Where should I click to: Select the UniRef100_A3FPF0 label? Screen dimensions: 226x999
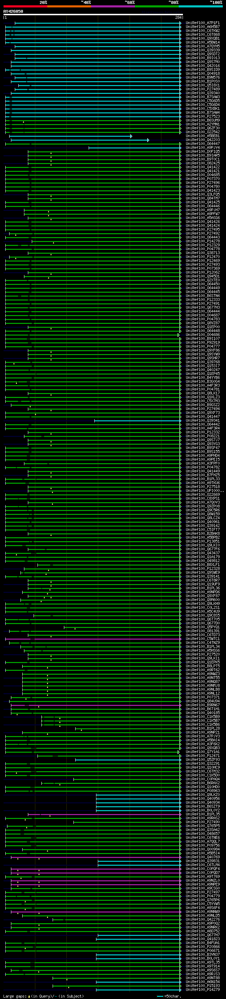click(x=202, y=464)
